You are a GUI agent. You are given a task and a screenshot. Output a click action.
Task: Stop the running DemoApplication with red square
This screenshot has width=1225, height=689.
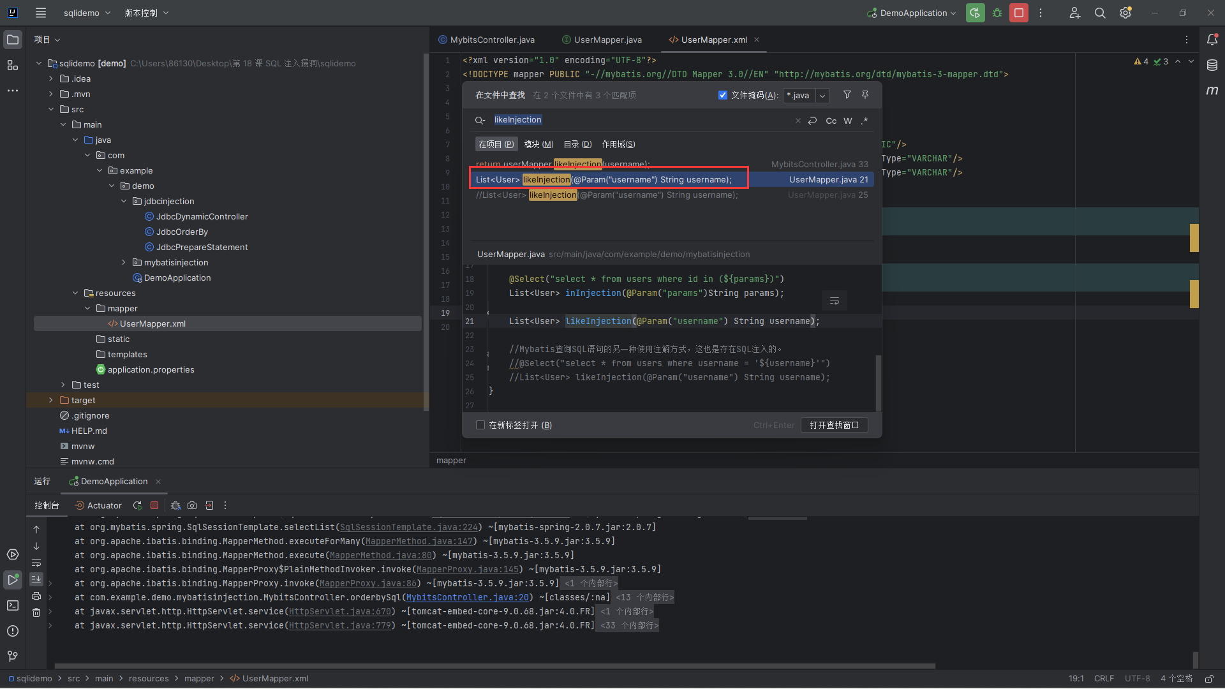(x=1019, y=13)
